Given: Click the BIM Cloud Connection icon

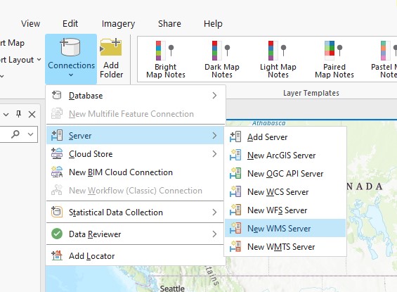Looking at the screenshot, I should tap(57, 172).
